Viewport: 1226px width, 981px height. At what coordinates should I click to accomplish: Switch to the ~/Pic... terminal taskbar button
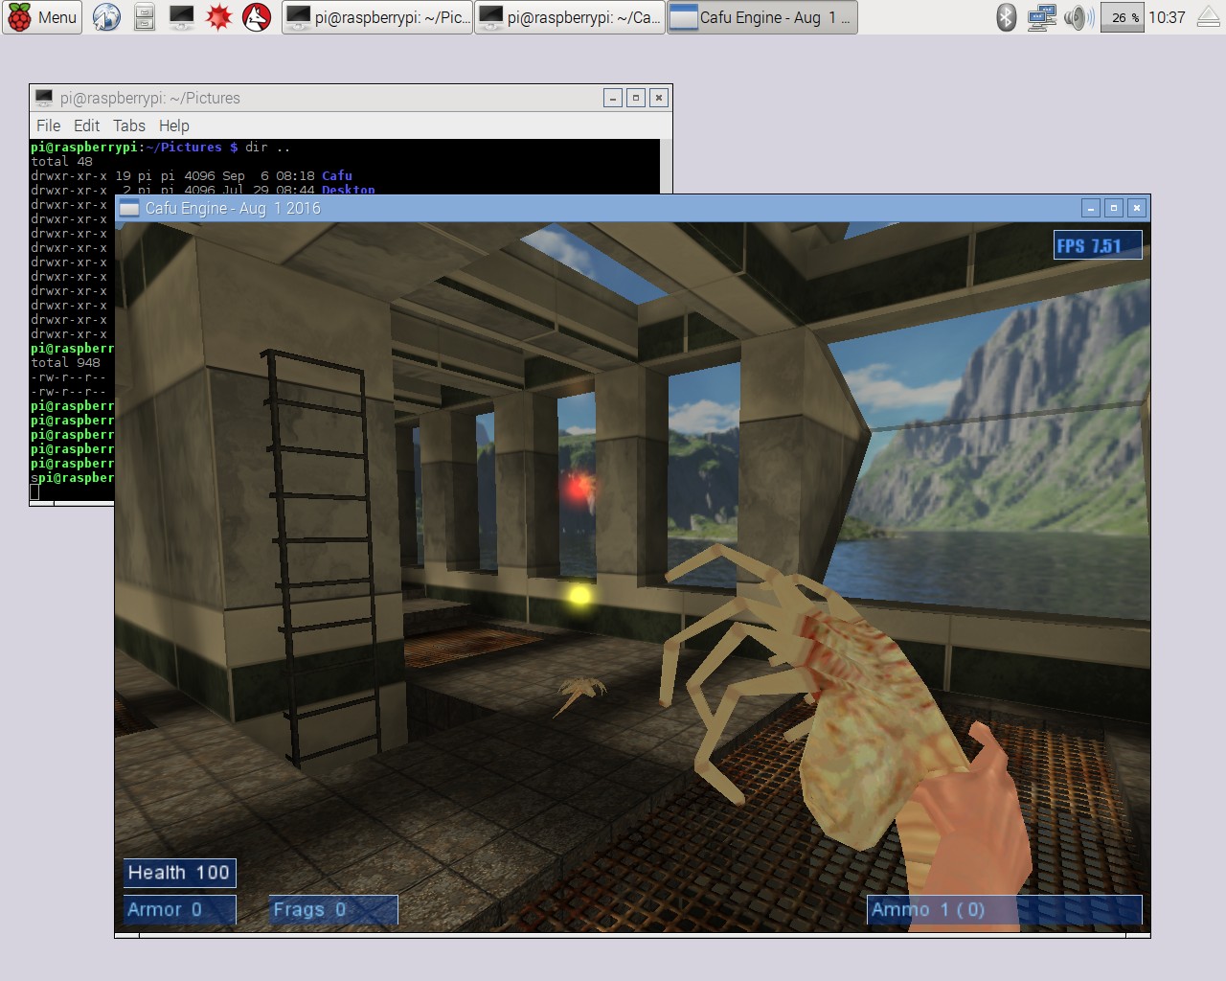pyautogui.click(x=377, y=17)
